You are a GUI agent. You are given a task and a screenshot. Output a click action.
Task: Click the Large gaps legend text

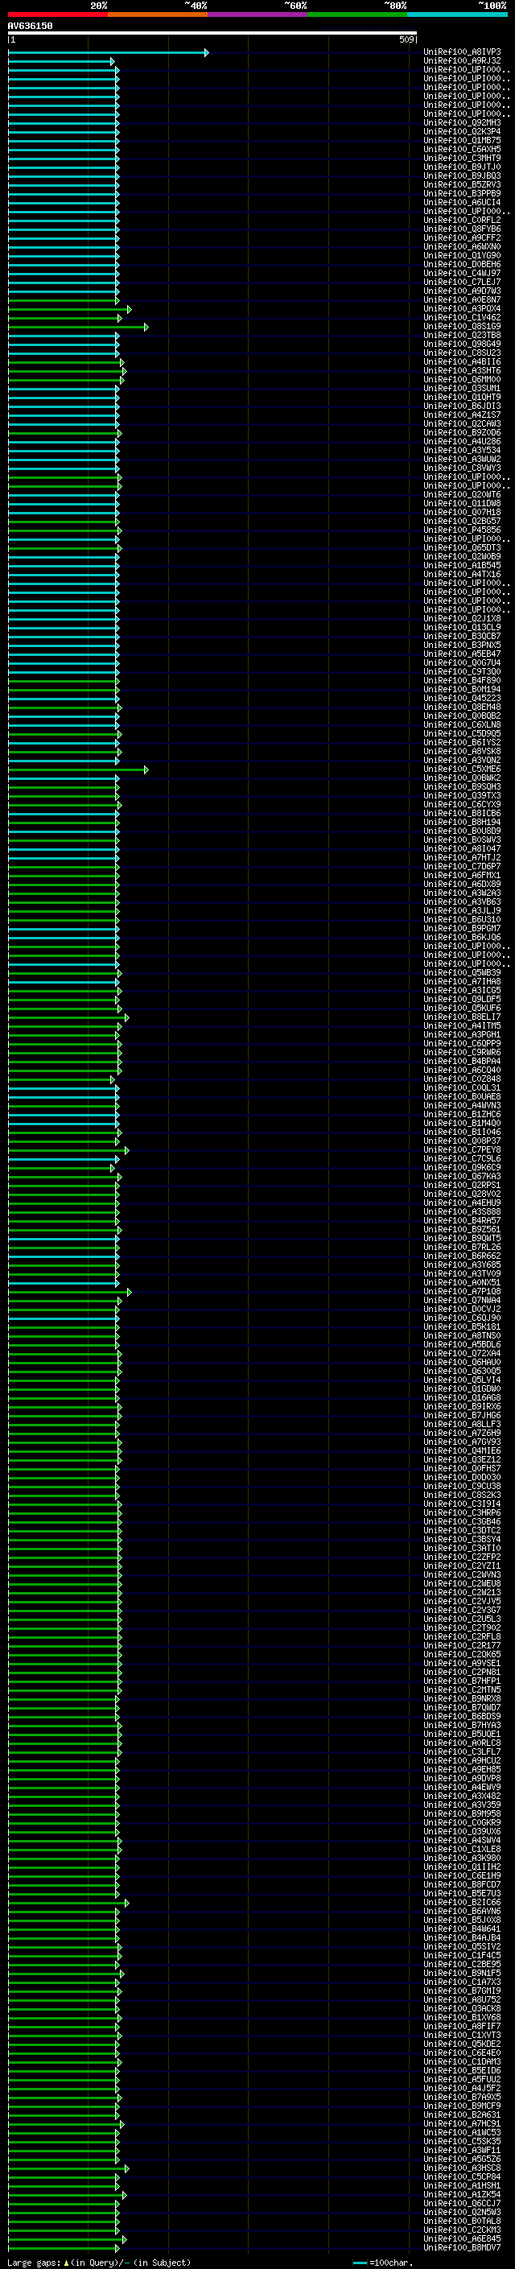(99, 2262)
